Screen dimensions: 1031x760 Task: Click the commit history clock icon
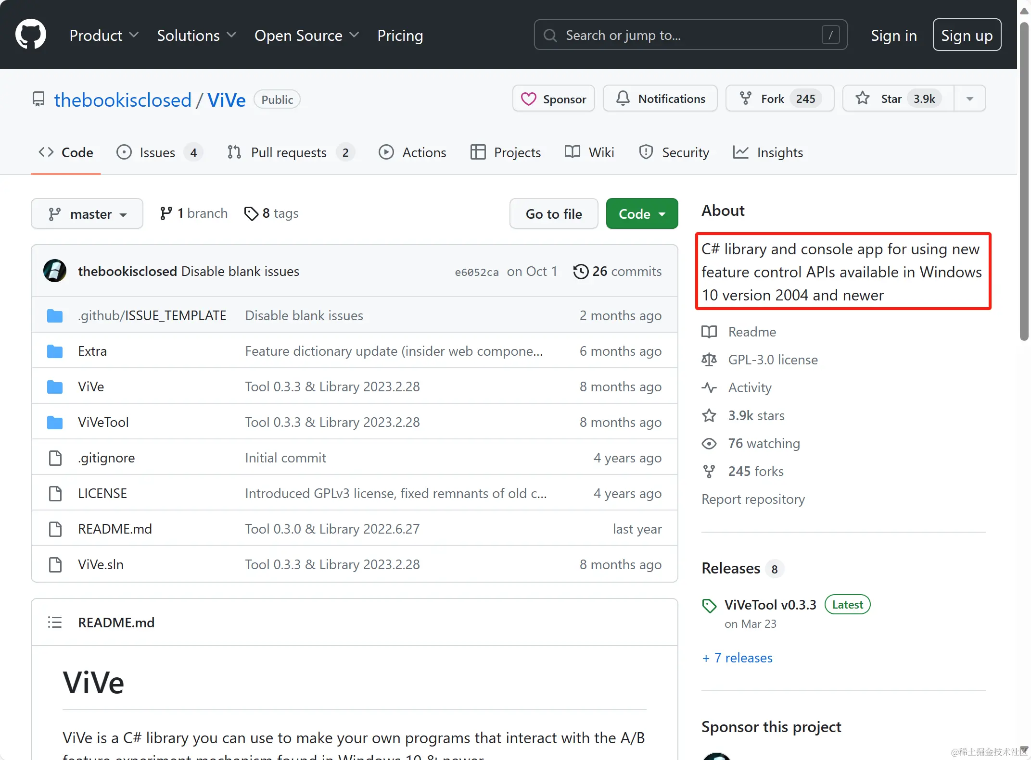pyautogui.click(x=581, y=272)
